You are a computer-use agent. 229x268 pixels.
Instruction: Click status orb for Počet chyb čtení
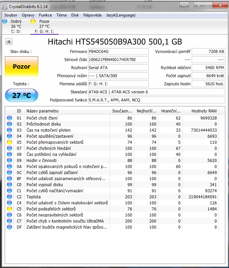9,118
